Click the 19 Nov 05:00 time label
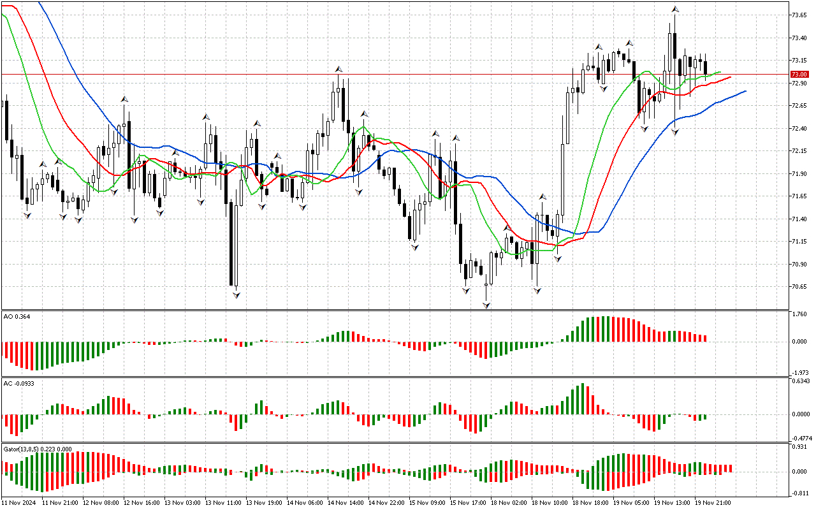 [632, 503]
